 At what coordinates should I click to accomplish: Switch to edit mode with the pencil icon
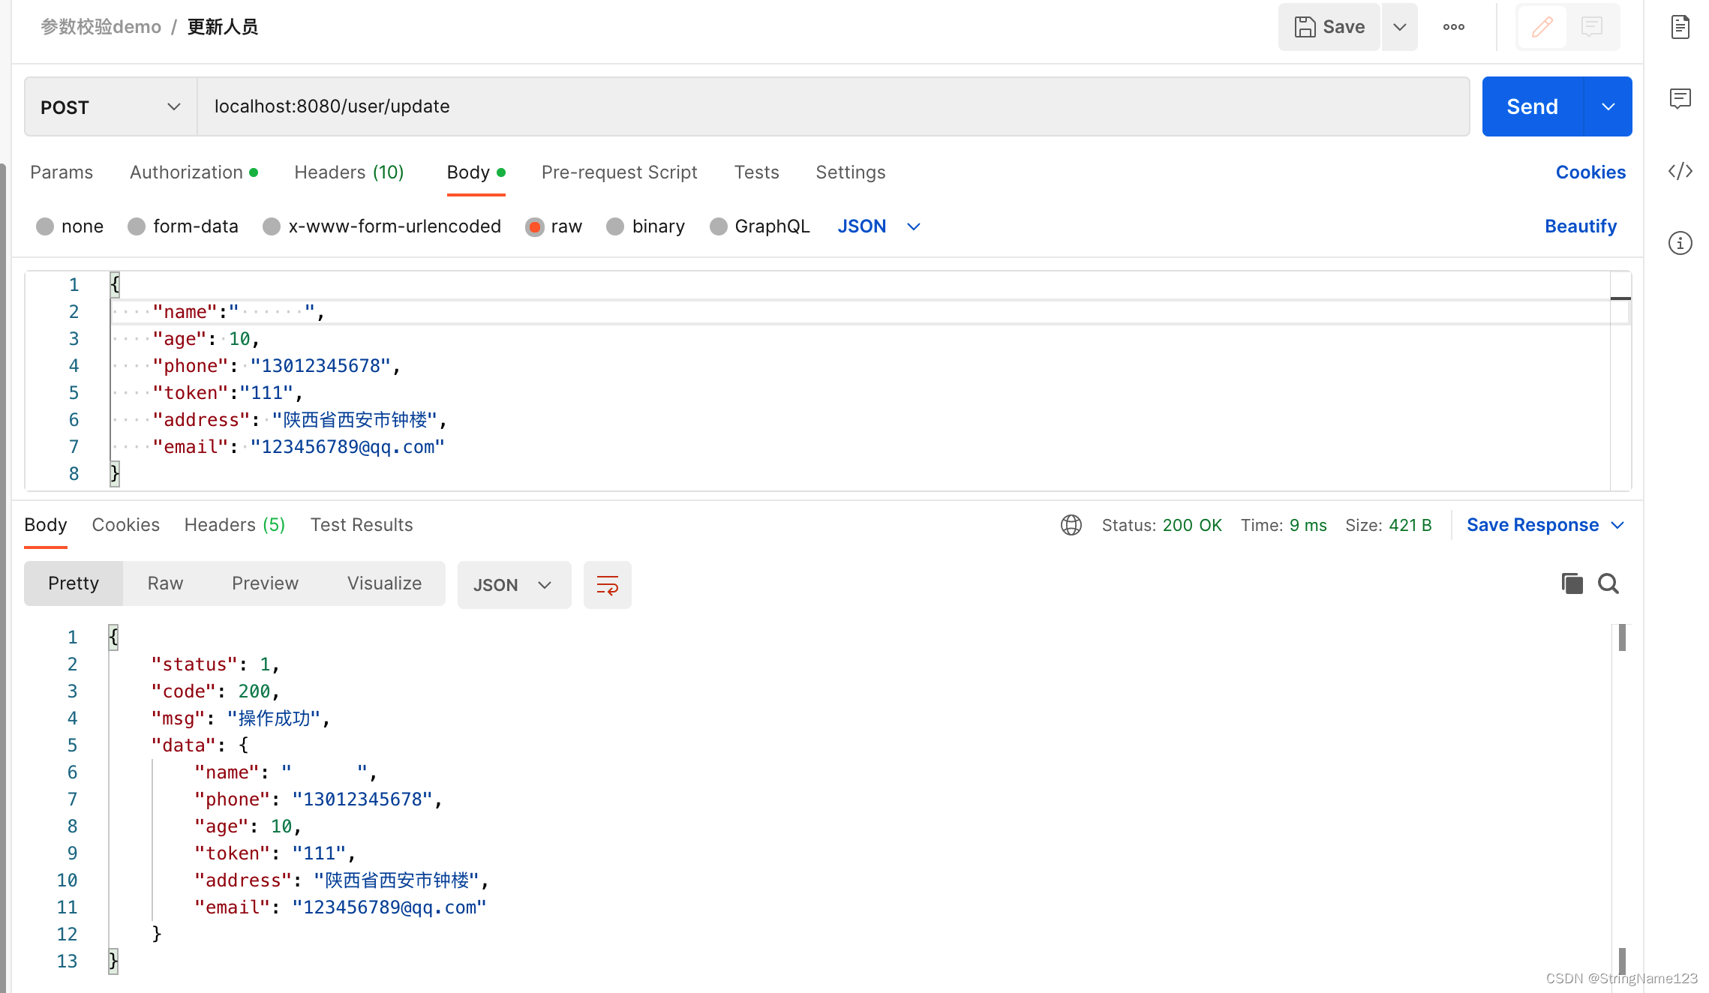(1542, 27)
